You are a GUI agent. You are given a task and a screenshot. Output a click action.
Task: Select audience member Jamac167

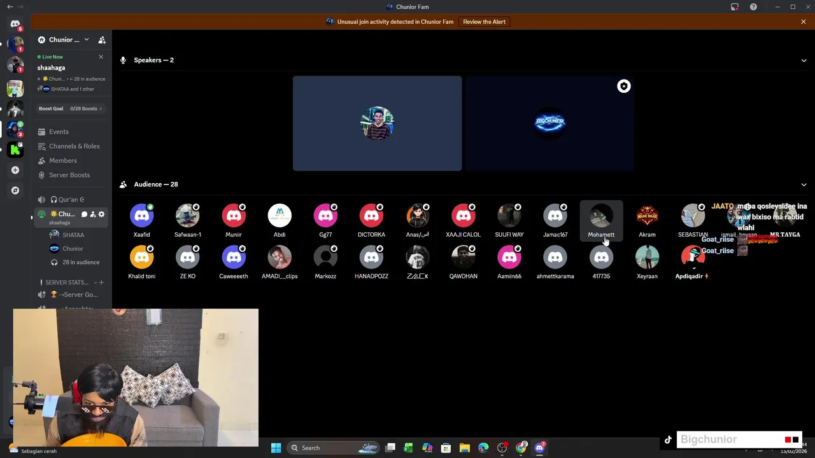coord(555,221)
